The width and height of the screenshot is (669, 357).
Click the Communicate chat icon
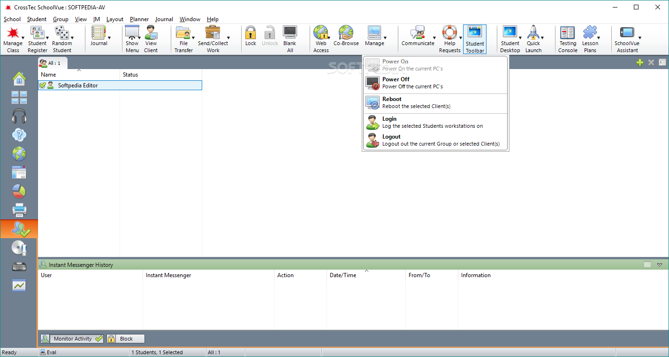418,33
